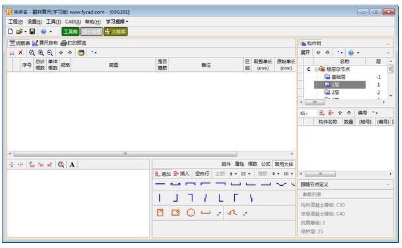Viewport: 402px width, 248px height.
Task: Click the 插入 insert button
Action: tap(181, 174)
